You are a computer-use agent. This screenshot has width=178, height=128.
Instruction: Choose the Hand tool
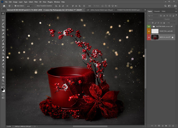click(x=3, y=77)
